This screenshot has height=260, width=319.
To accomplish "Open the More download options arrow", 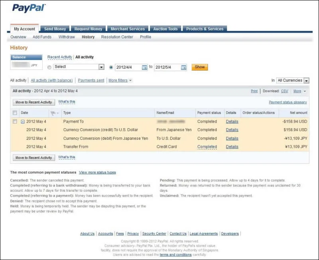I will pyautogui.click(x=305, y=91).
